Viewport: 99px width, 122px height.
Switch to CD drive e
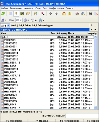[x=26, y=20]
